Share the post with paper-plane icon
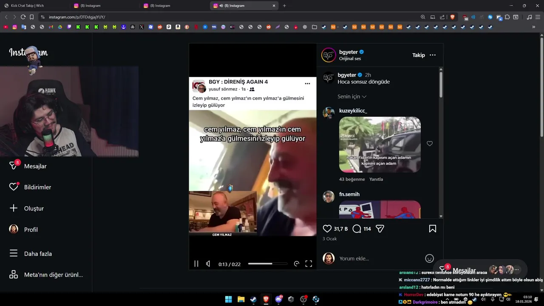The width and height of the screenshot is (544, 306). (380, 229)
